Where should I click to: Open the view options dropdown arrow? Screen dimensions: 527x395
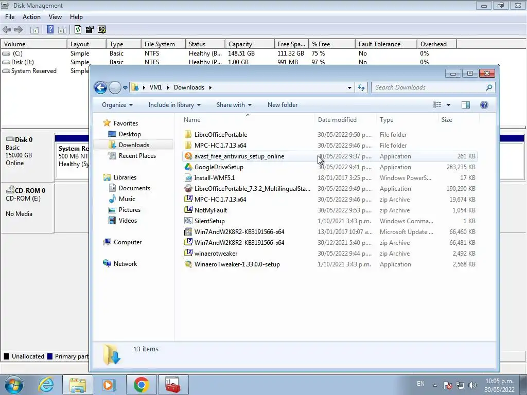click(448, 105)
